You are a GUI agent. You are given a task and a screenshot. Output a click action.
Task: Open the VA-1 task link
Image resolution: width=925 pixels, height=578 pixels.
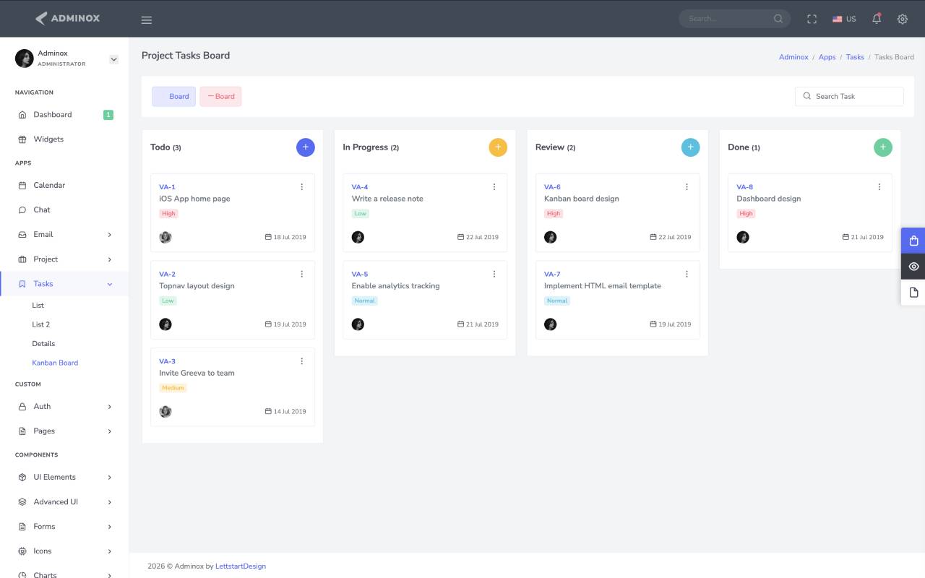pos(168,187)
